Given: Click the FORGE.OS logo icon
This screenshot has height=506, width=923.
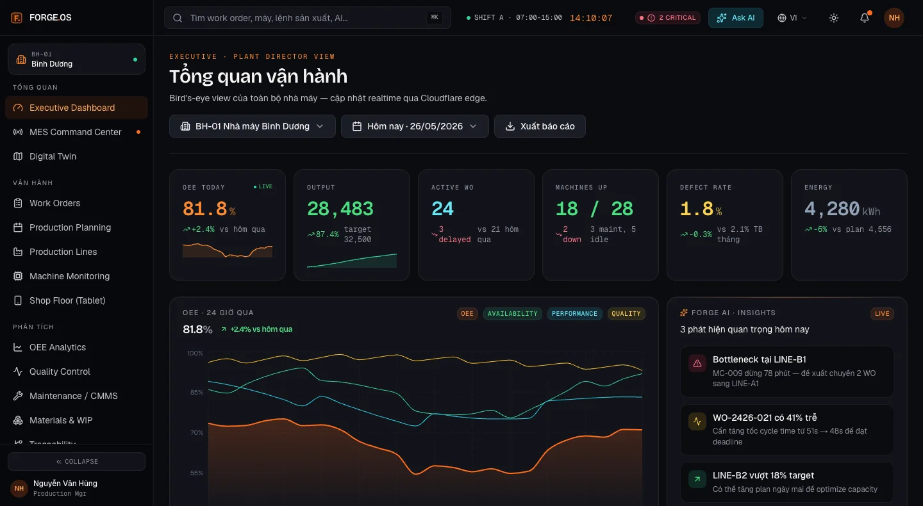Looking at the screenshot, I should coord(17,17).
